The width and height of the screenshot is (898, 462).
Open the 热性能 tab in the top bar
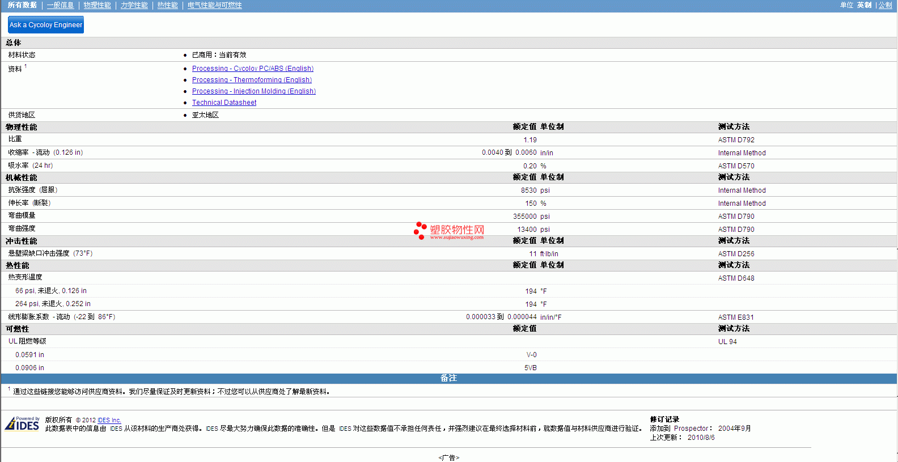point(167,5)
